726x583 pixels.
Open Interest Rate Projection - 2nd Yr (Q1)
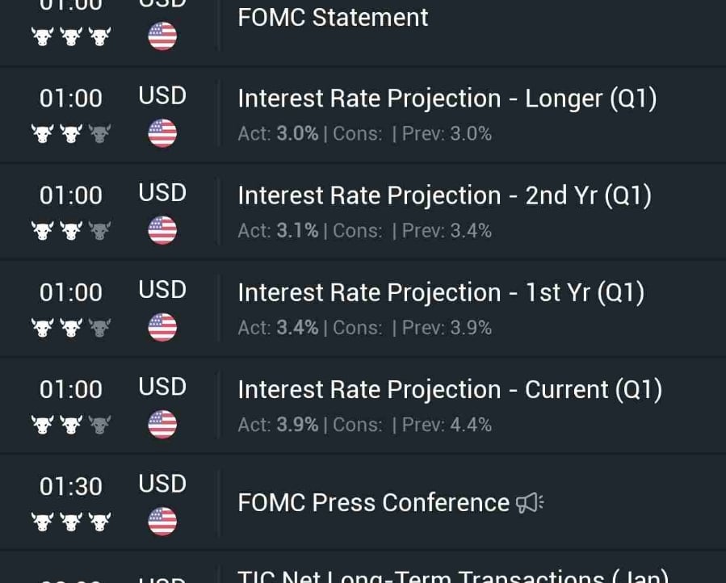coord(363,212)
